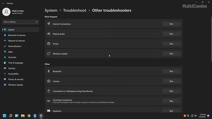Open Personalization settings
The height and width of the screenshot is (119, 212).
(21, 46)
